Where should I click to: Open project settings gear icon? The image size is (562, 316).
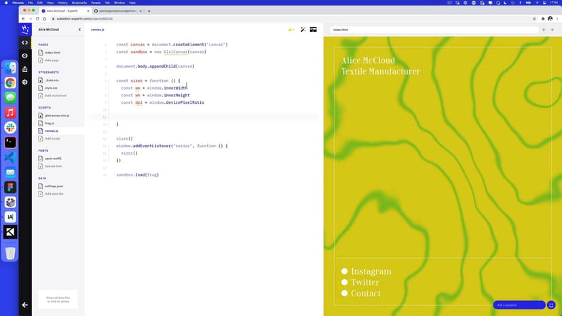[25, 82]
